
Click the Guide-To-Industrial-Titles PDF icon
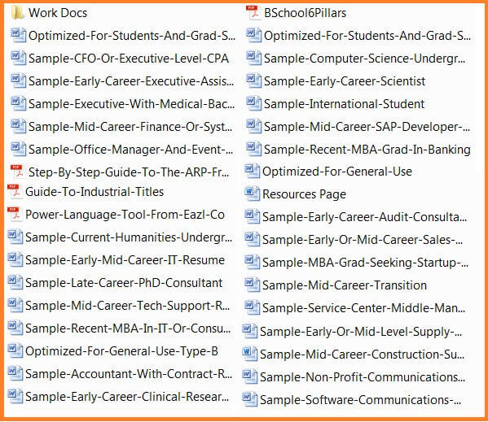(x=15, y=191)
